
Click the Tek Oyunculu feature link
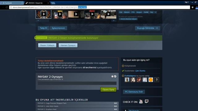[x=134, y=110]
